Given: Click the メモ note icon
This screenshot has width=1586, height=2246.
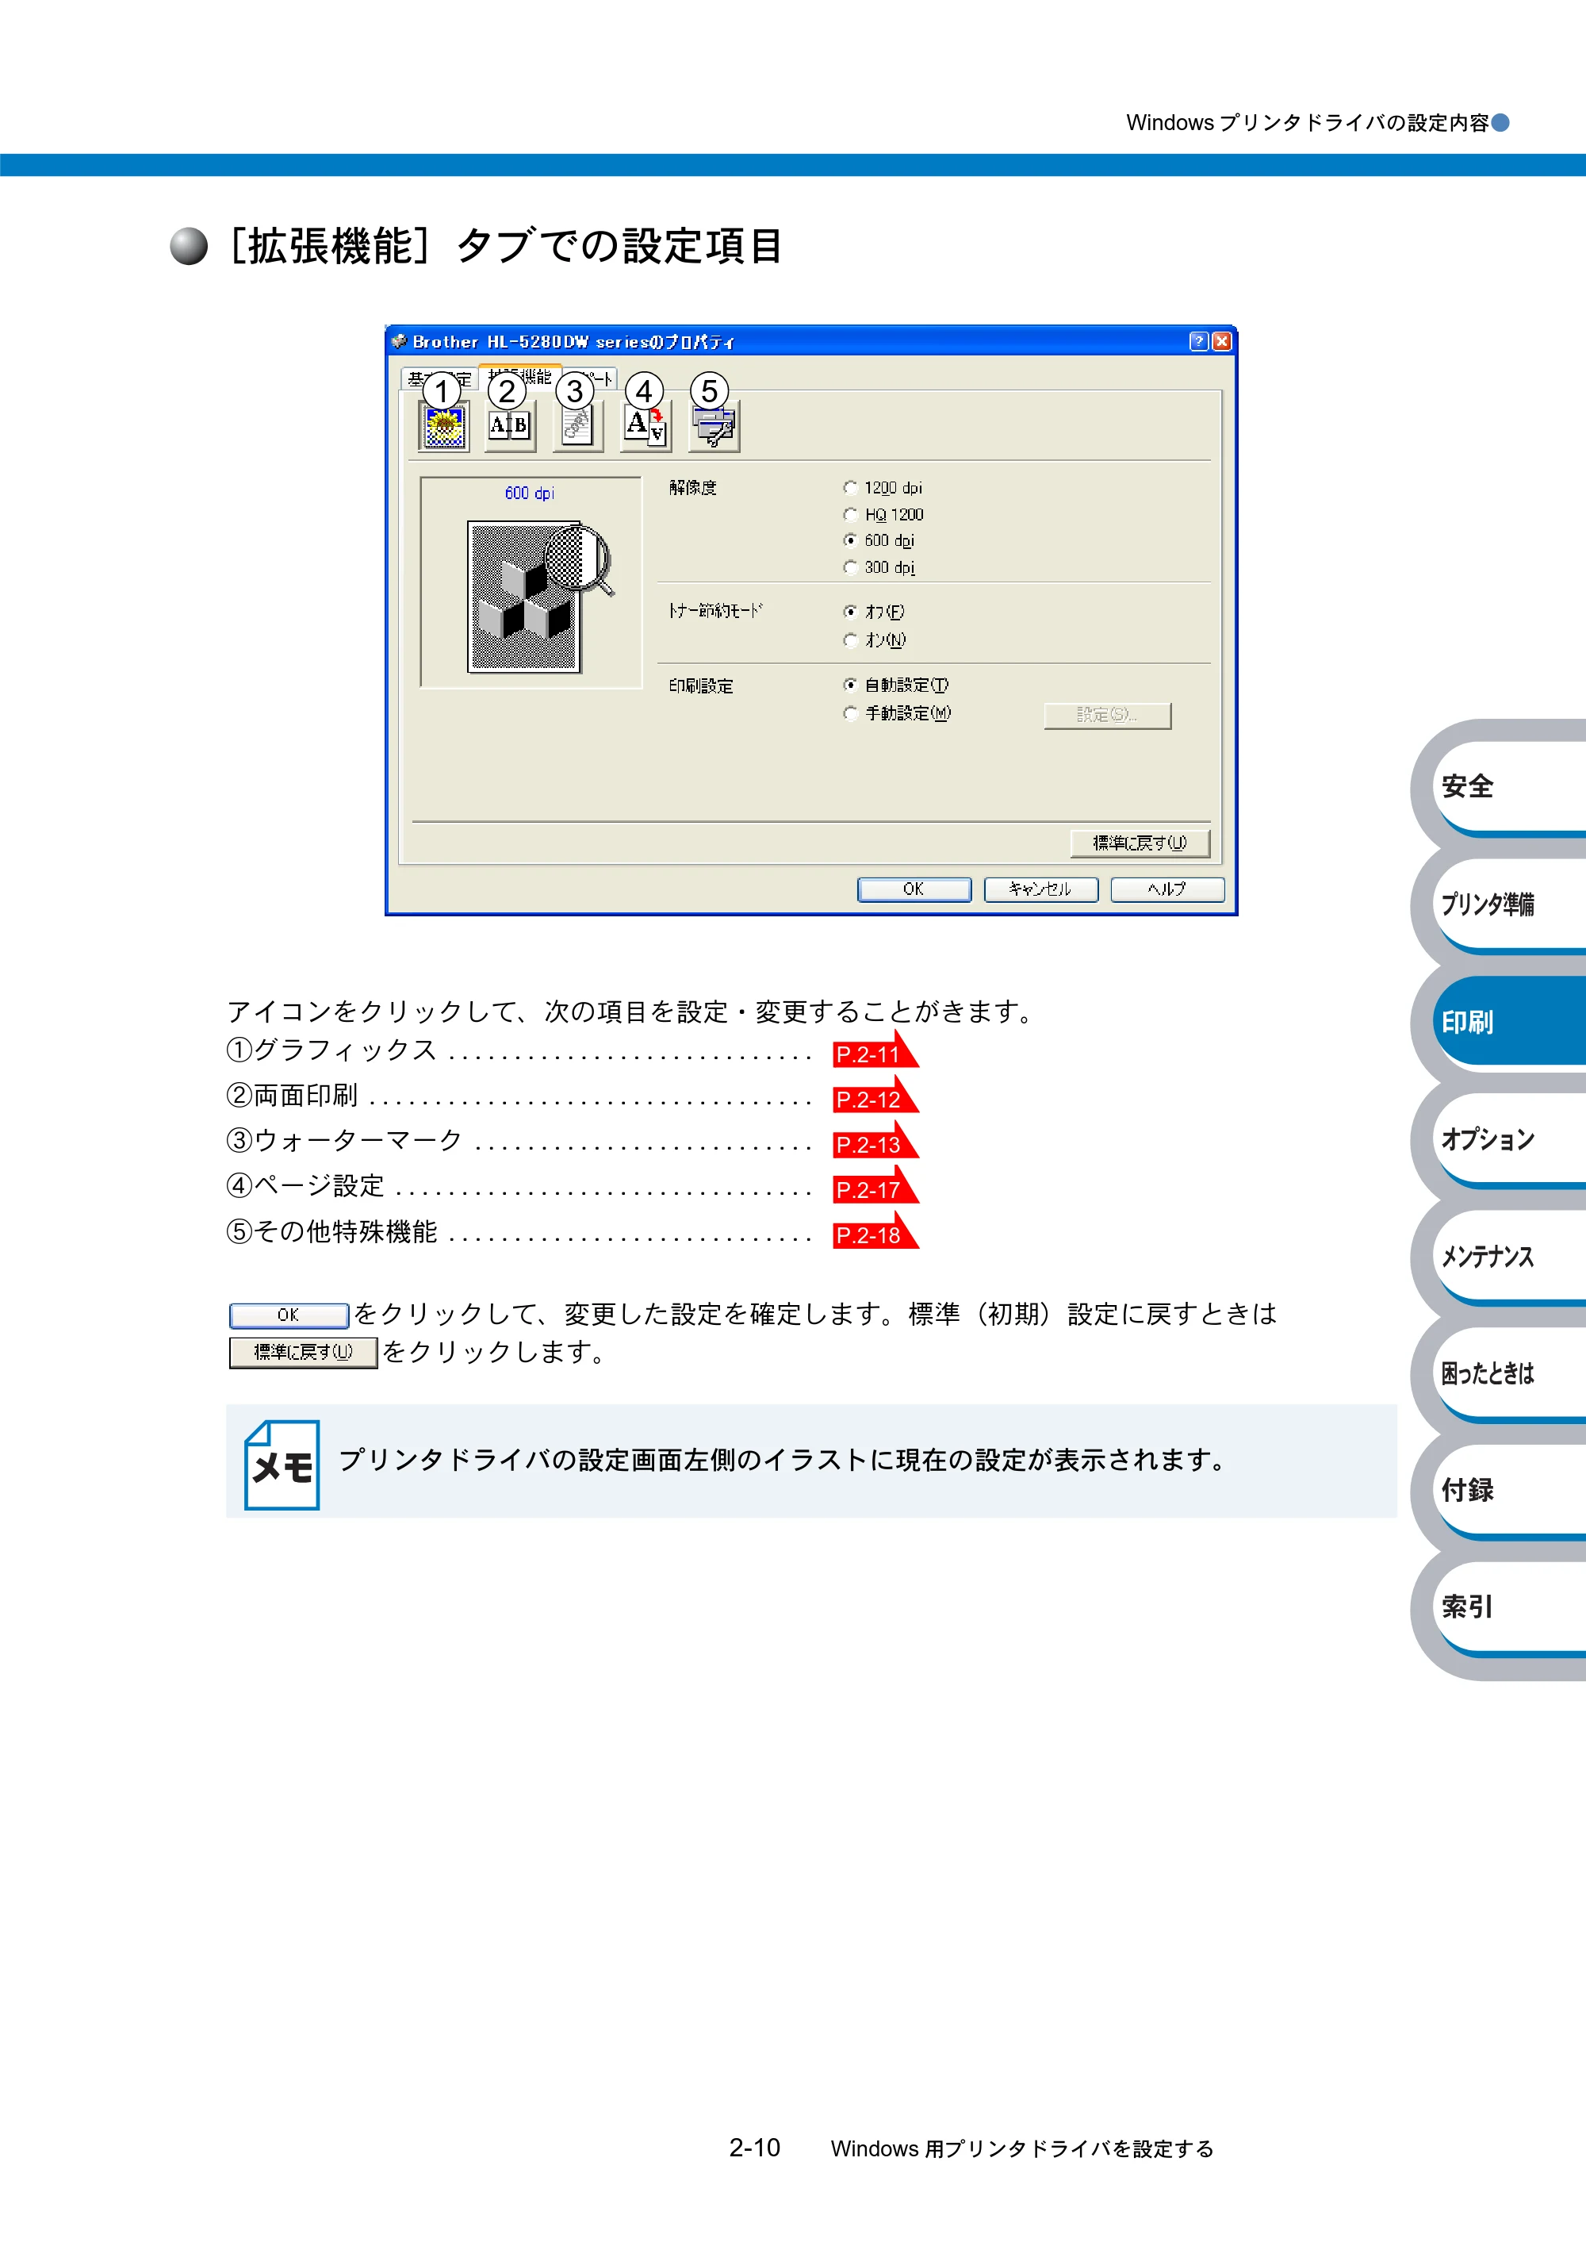Looking at the screenshot, I should tap(282, 1465).
